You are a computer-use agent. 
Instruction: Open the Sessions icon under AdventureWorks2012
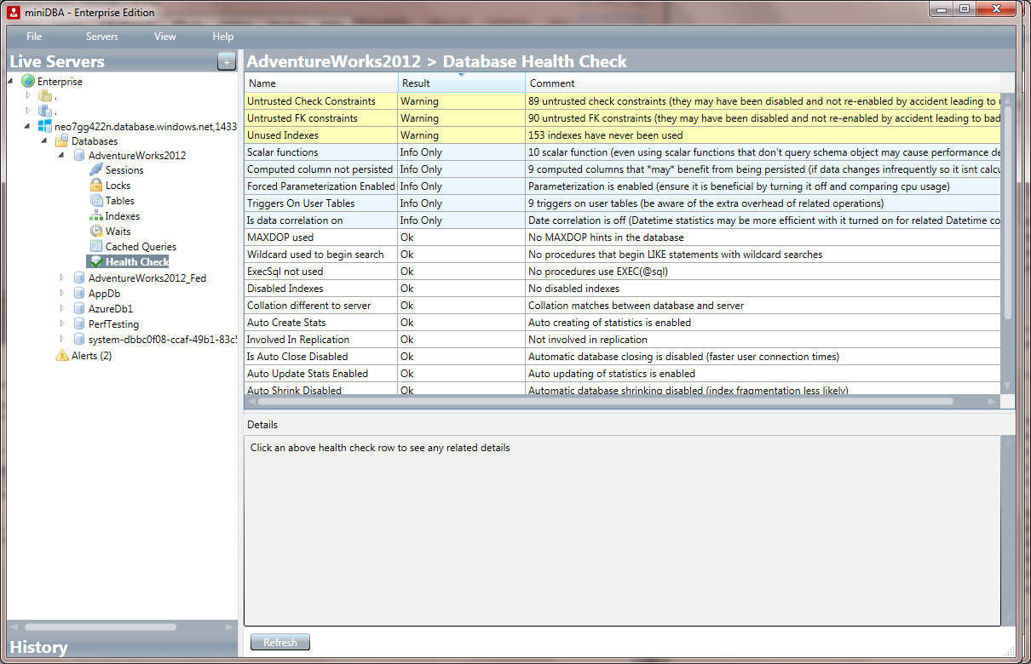(95, 170)
